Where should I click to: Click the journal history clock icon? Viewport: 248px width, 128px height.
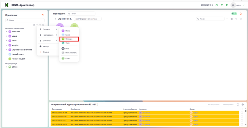pyautogui.click(x=238, y=105)
